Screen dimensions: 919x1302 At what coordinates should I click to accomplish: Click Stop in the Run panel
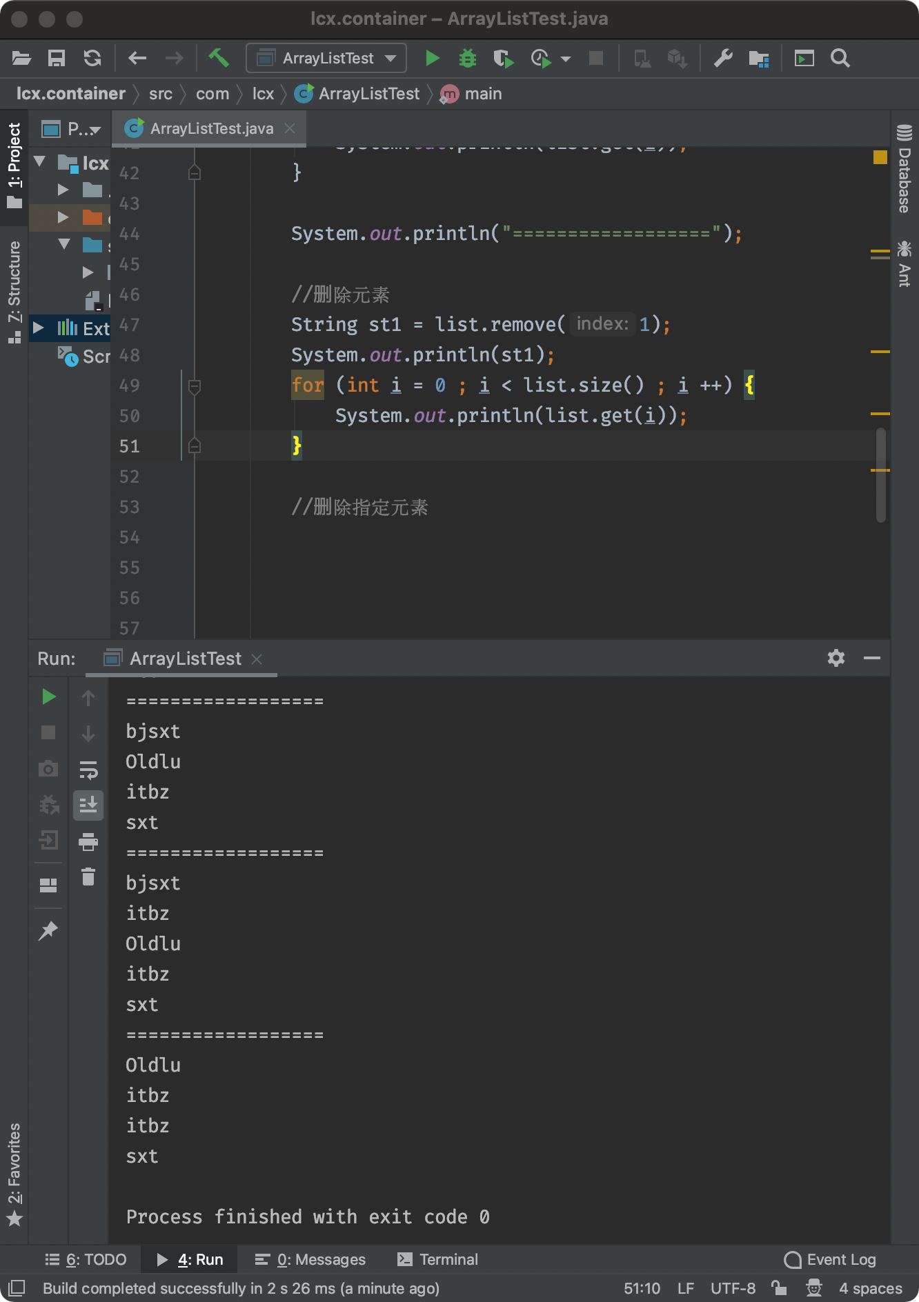click(48, 732)
